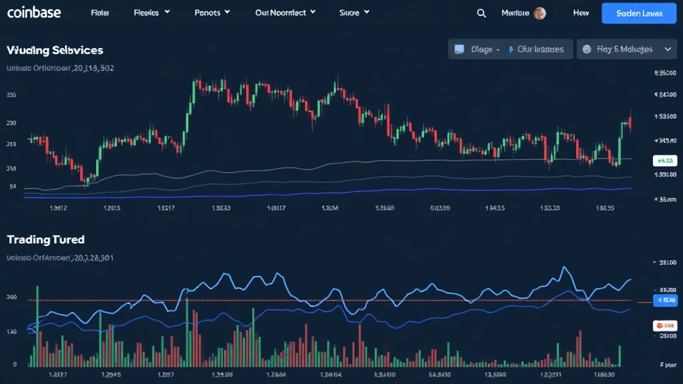The image size is (683, 384).
Task: Open the Out Noomfact navigation menu
Action: point(285,13)
